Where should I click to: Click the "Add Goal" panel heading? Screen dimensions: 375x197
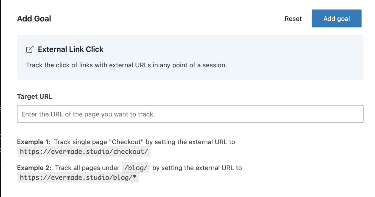click(x=34, y=19)
